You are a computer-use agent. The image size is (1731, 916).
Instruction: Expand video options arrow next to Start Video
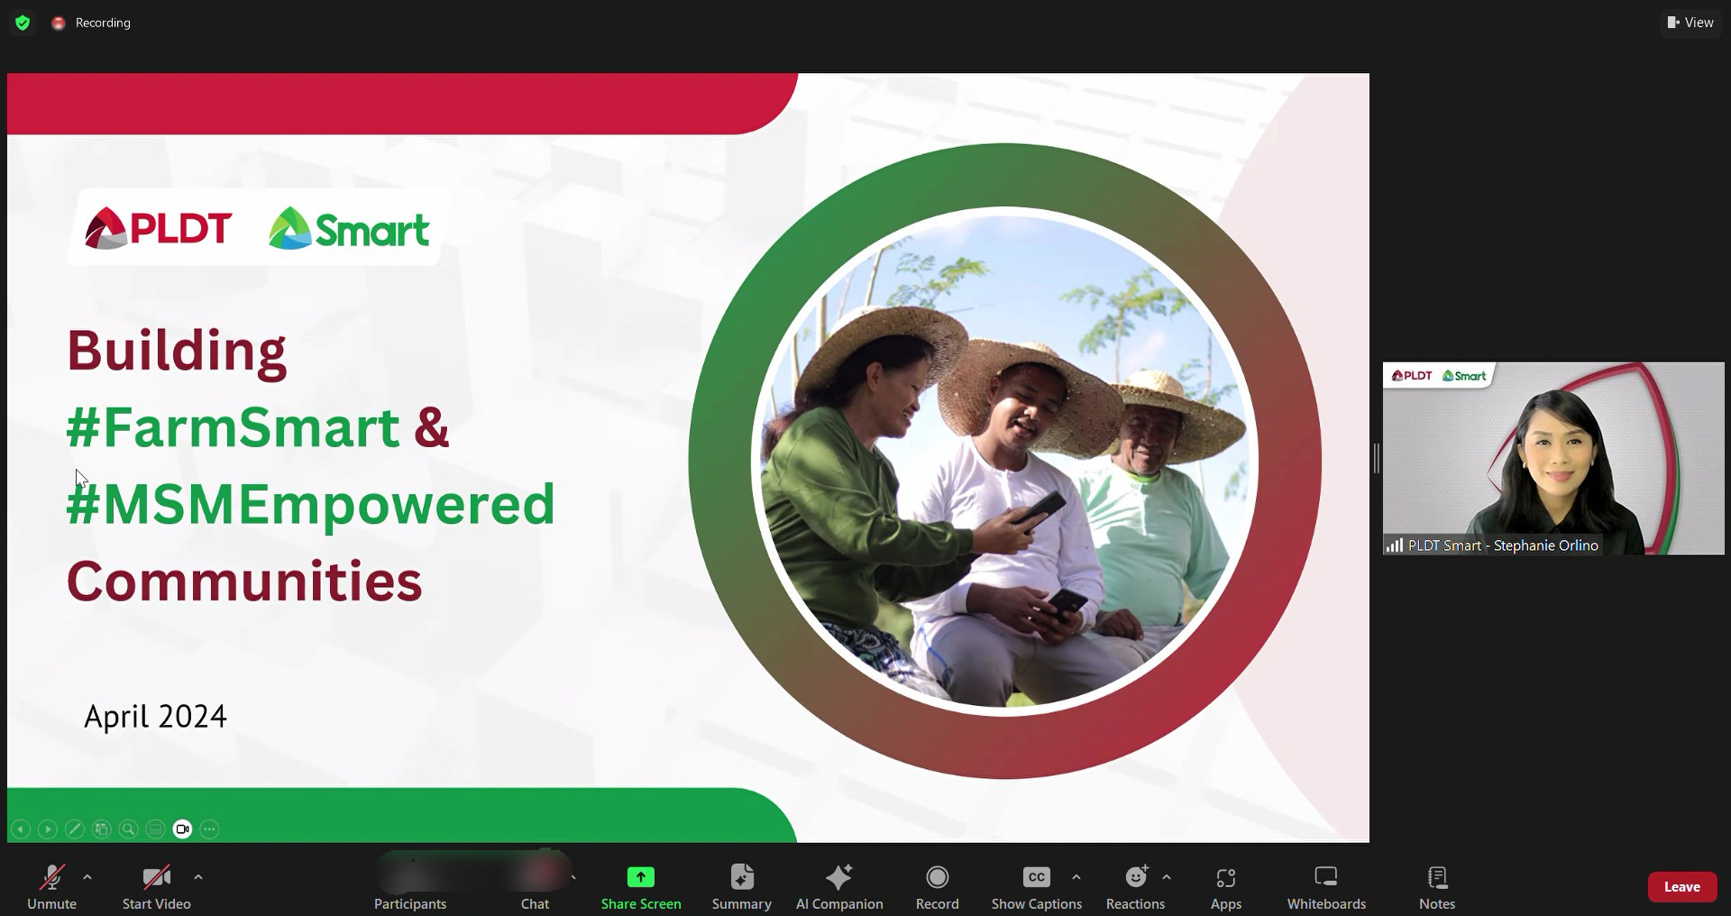(198, 876)
